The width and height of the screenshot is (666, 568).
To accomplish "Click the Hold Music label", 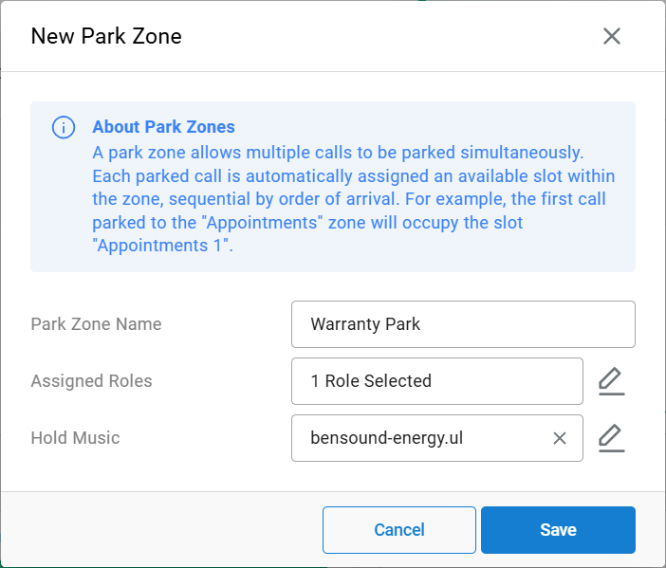I will tap(75, 438).
